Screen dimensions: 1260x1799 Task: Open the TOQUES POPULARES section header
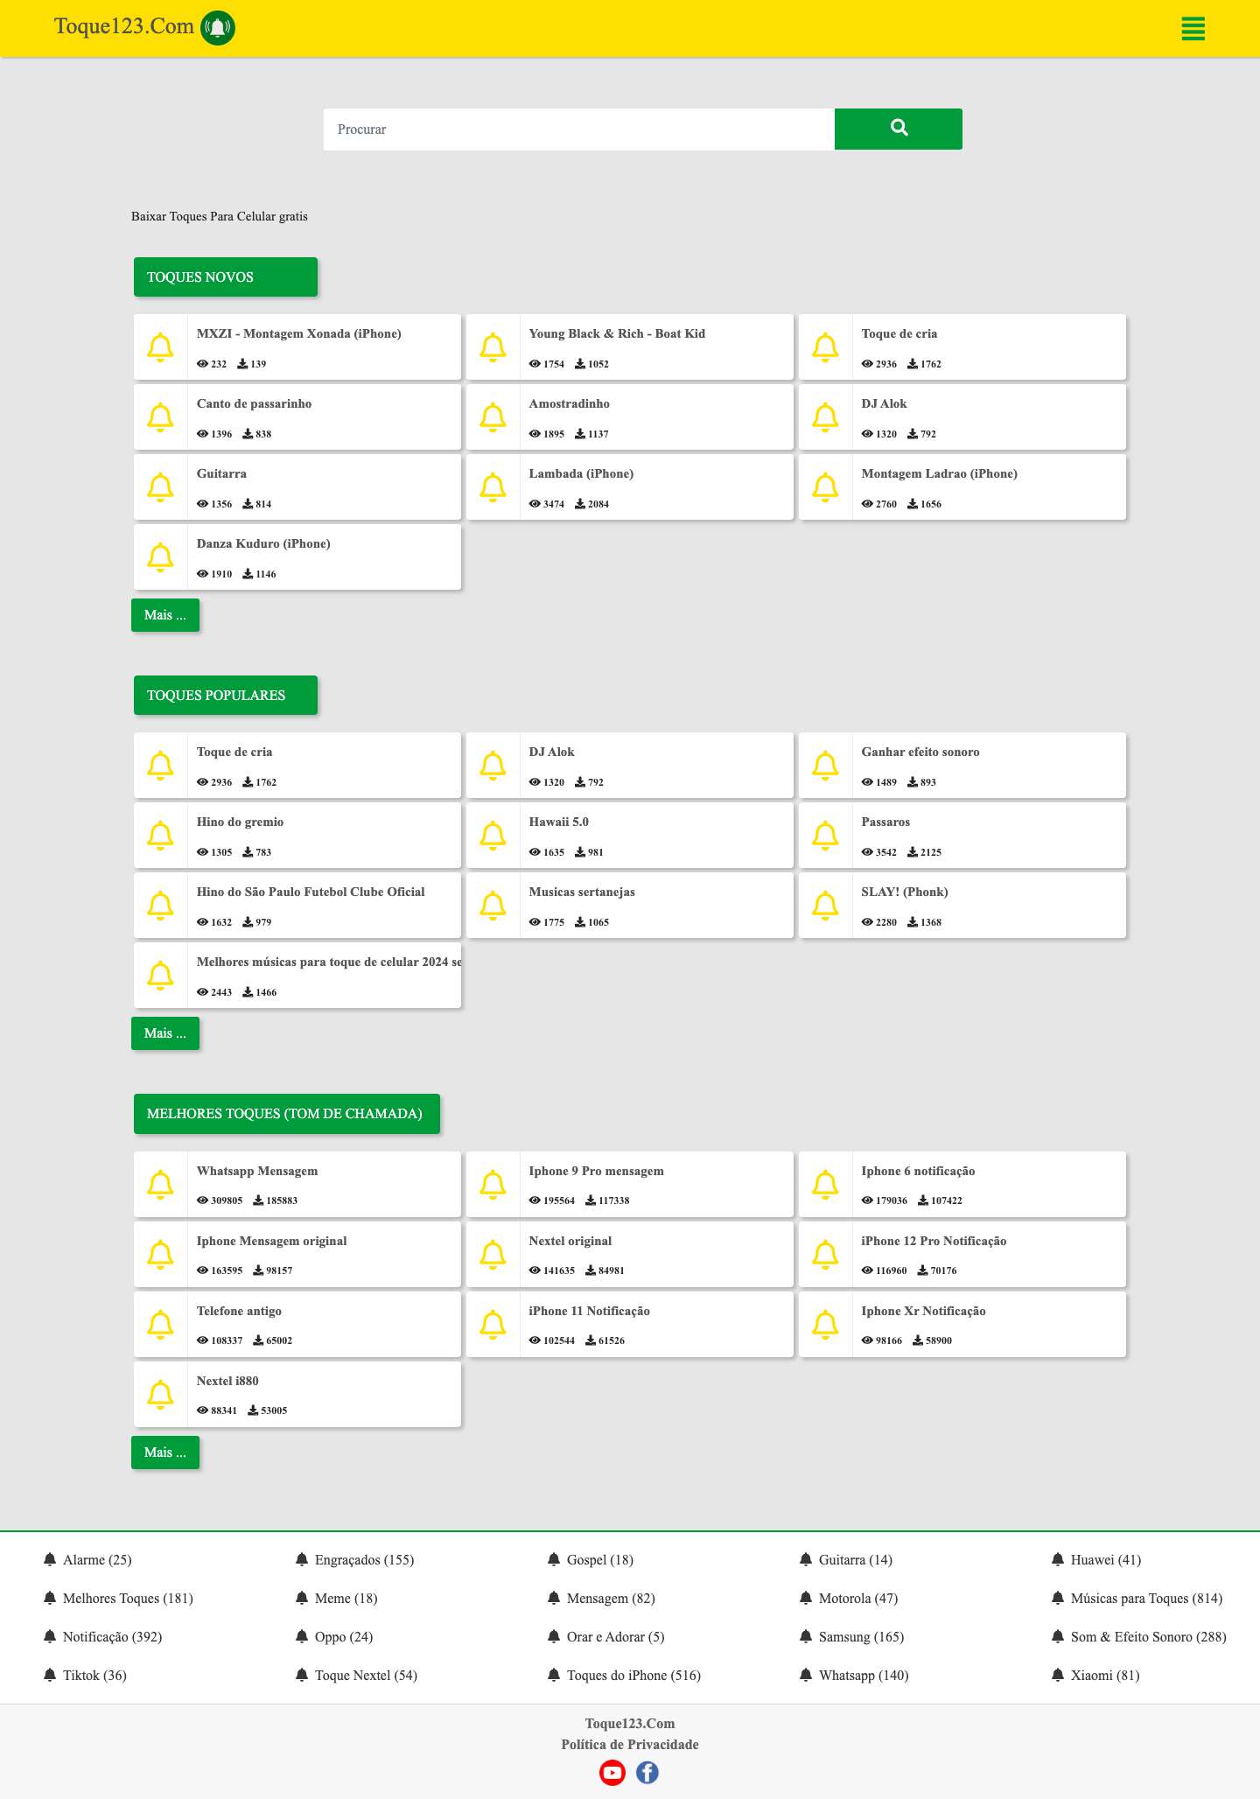point(225,696)
